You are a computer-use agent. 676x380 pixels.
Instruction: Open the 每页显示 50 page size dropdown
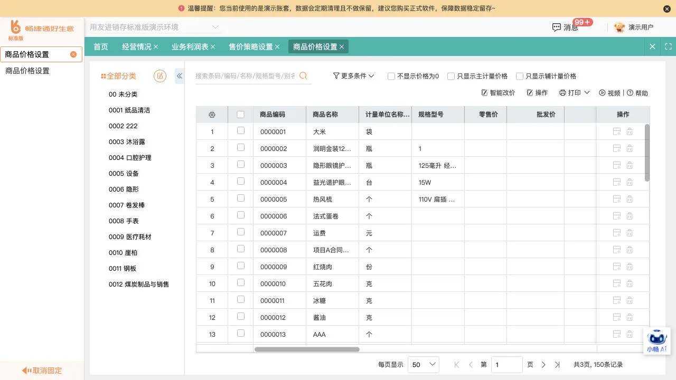tap(424, 365)
